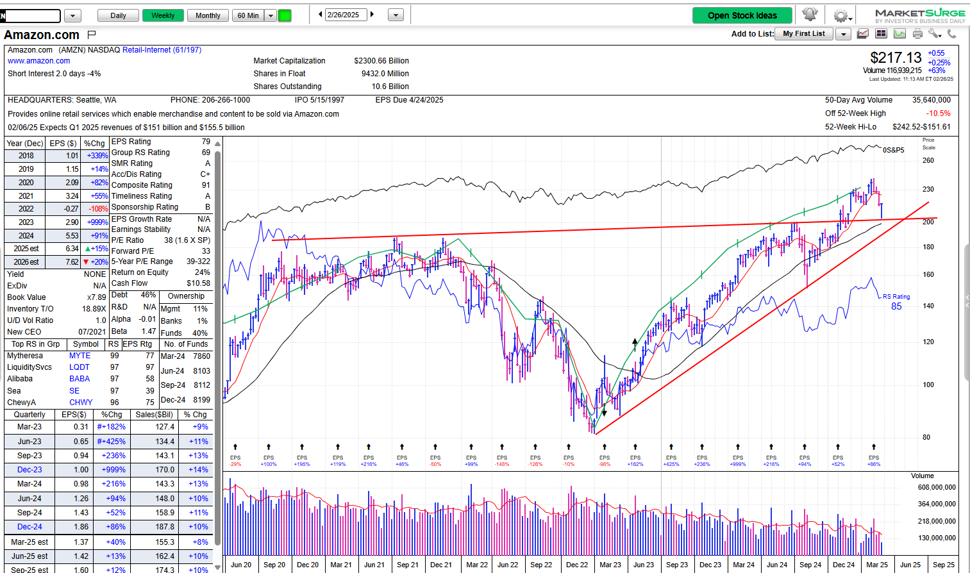
Task: Click the 2026 est down-triangle revision indicator
Action: [86, 262]
